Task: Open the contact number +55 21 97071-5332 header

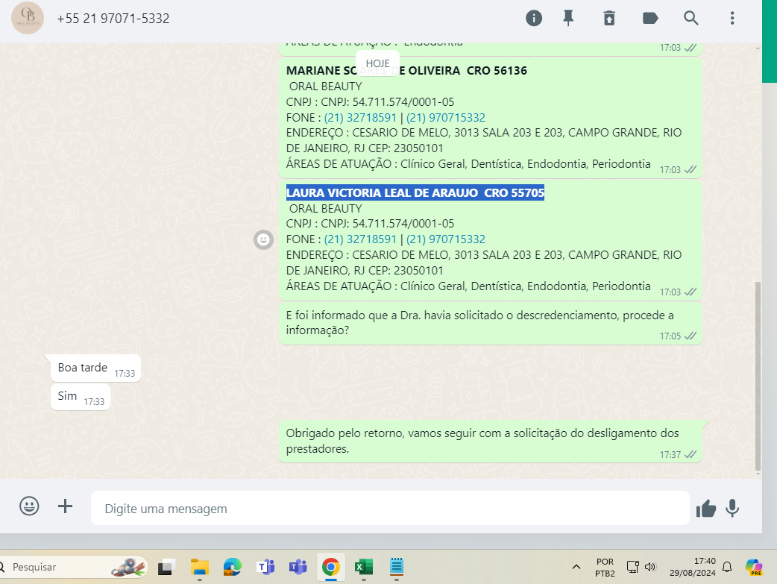Action: click(x=113, y=19)
